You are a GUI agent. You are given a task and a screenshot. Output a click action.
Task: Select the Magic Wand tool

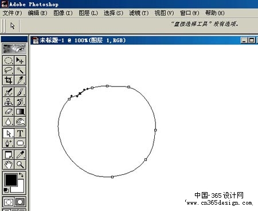tap(20, 71)
